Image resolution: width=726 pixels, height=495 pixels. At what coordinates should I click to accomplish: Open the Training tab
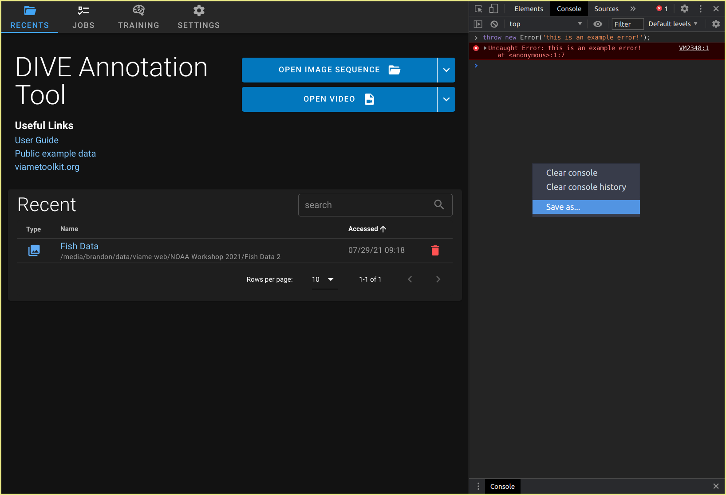click(x=138, y=17)
